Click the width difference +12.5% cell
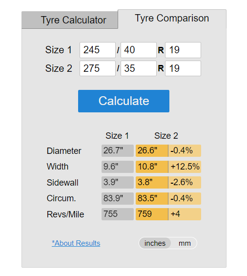 coord(185,167)
